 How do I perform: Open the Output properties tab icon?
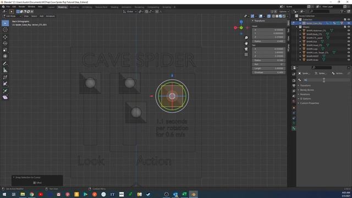click(294, 86)
